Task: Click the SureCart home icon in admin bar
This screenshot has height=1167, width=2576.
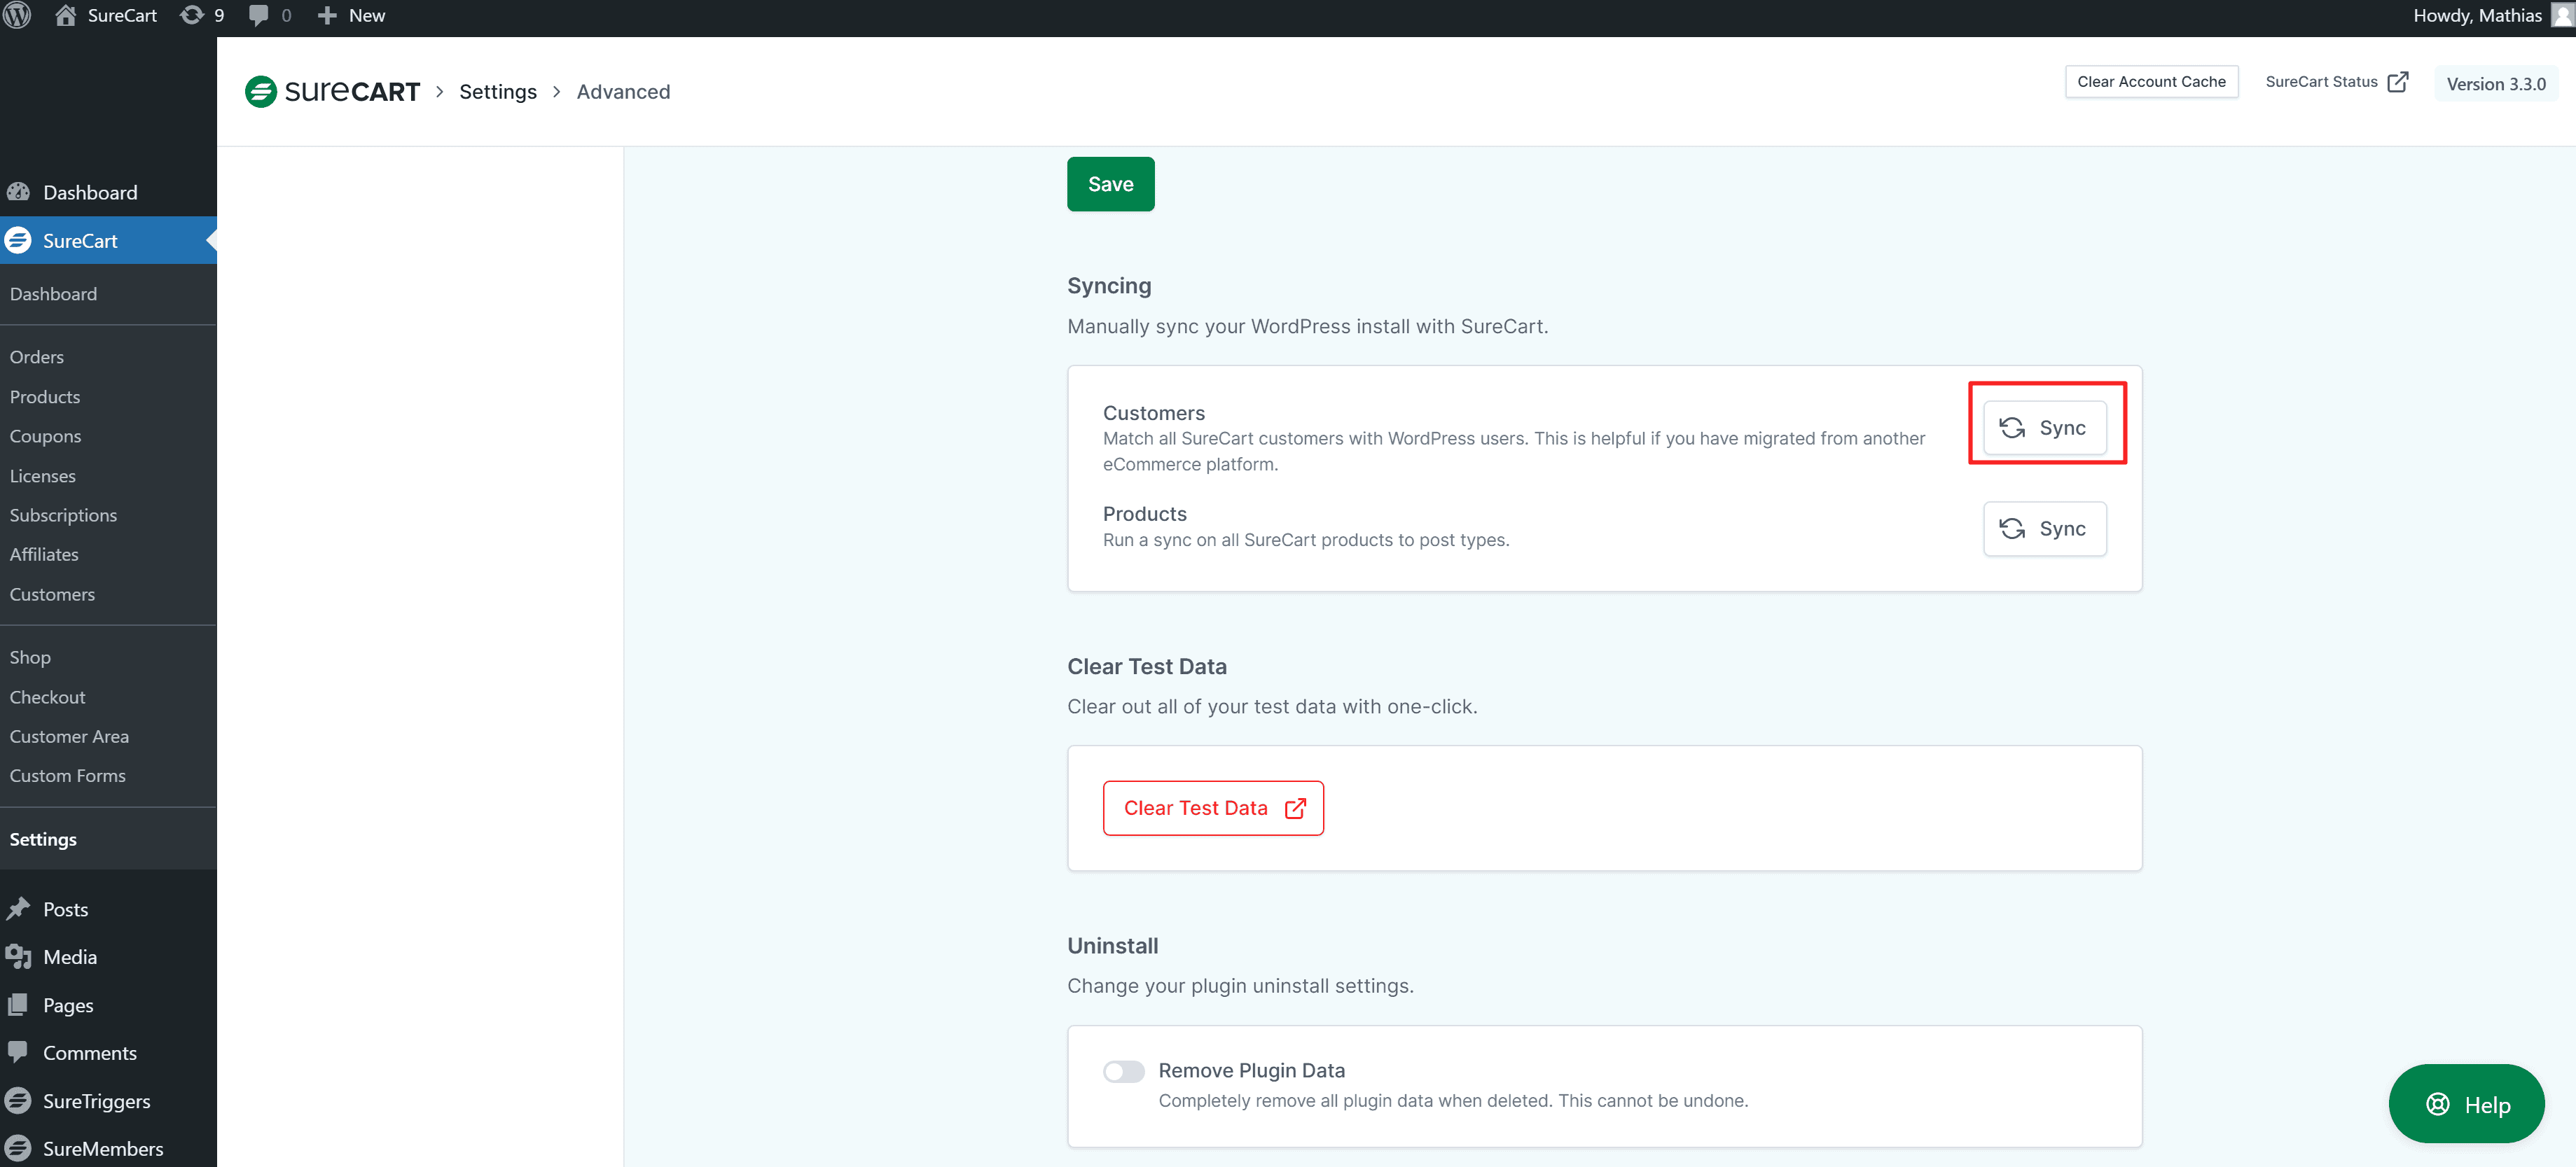Action: coord(66,15)
